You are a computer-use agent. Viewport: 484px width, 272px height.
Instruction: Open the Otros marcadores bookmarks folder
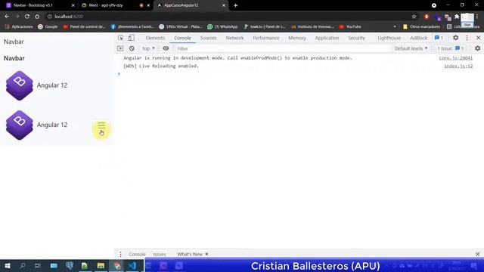[x=421, y=27]
